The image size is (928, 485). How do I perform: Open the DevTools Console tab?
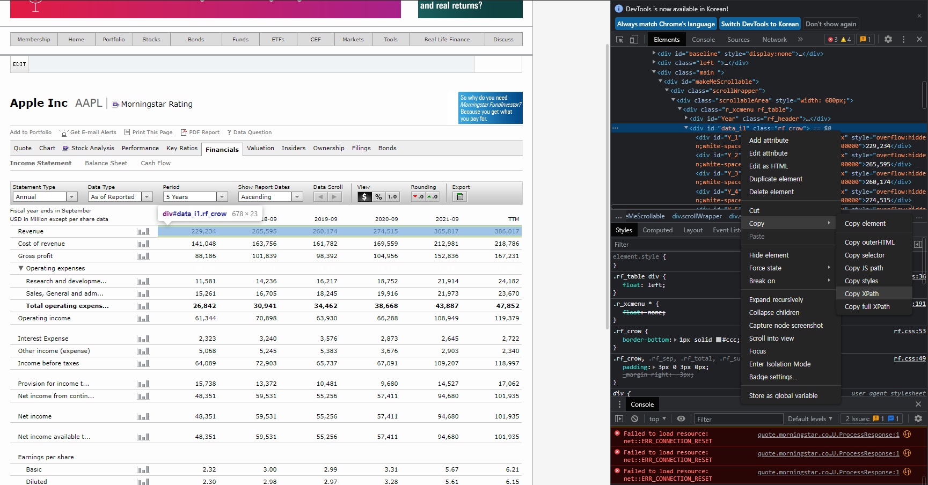703,40
